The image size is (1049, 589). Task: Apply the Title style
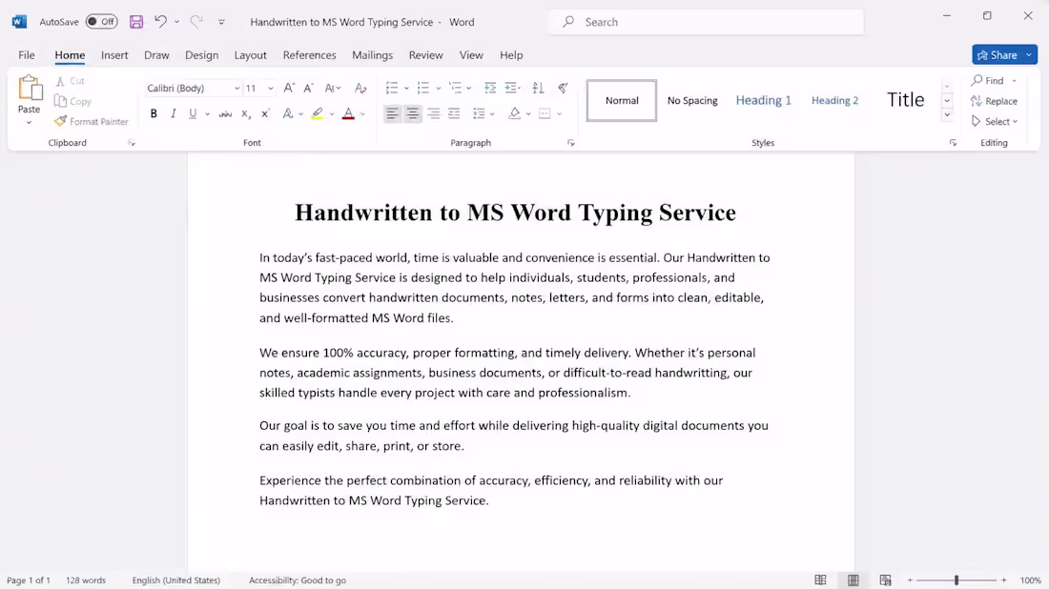point(905,100)
